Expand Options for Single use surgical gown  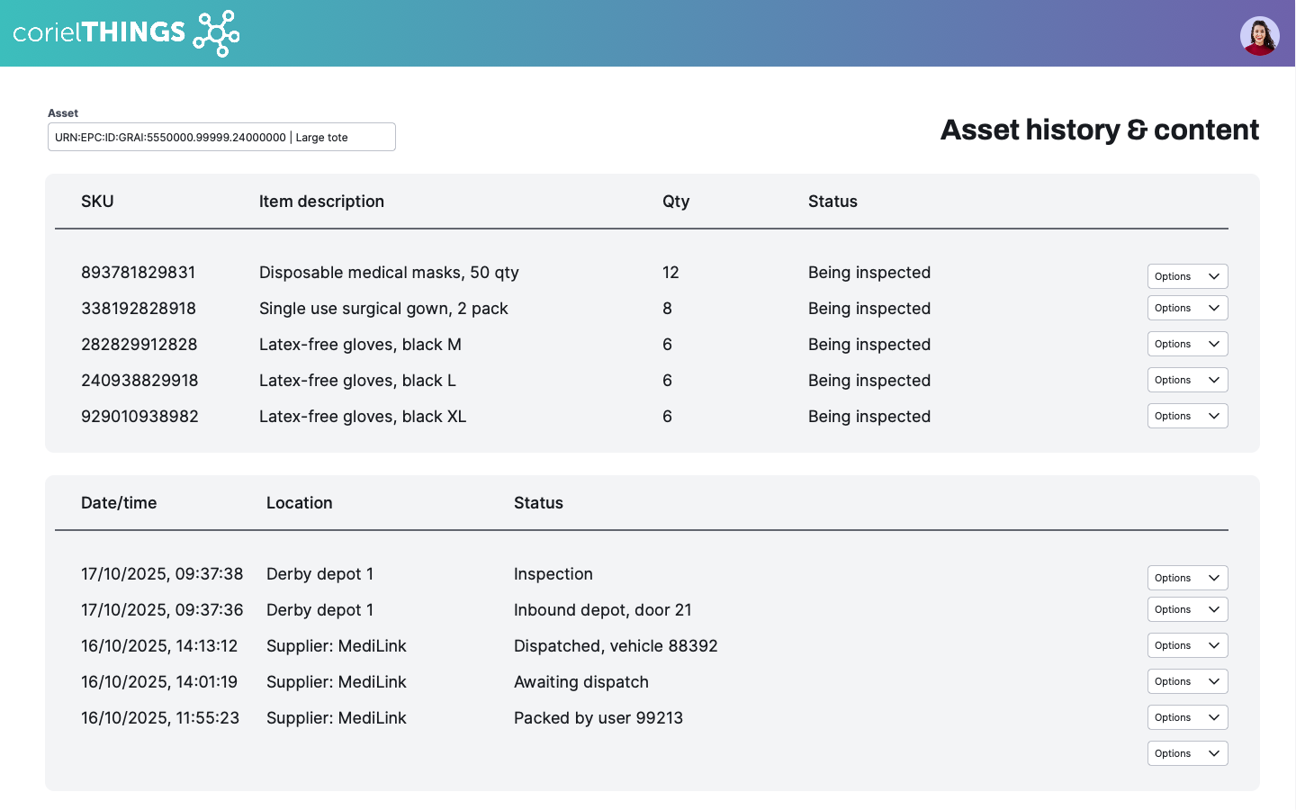1187,308
